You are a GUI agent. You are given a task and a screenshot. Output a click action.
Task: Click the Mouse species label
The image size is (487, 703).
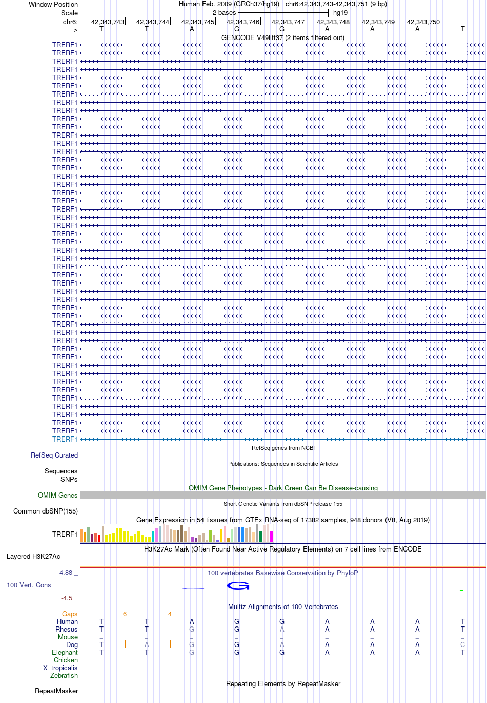point(68,637)
